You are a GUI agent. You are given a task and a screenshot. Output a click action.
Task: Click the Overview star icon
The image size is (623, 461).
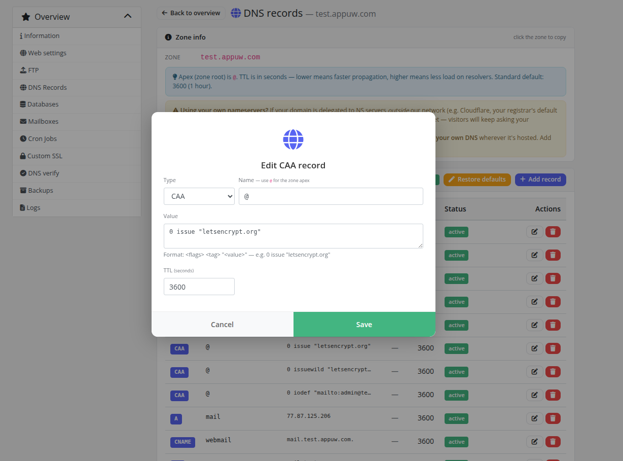point(26,17)
